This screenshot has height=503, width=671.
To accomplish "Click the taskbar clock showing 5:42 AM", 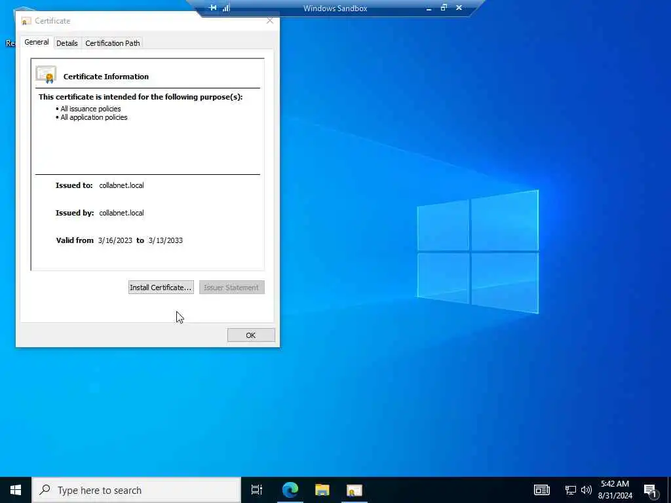I will [615, 490].
